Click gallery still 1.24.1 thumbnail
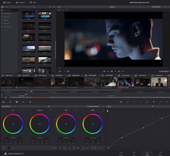The width and height of the screenshot is (170, 156). coord(28,48)
